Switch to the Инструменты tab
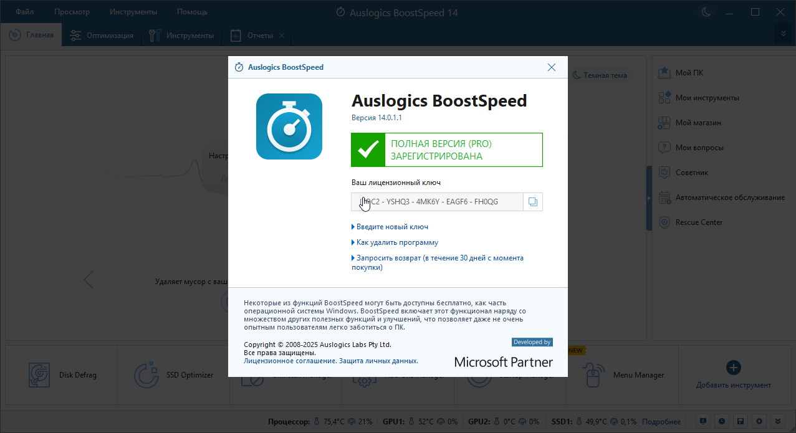The width and height of the screenshot is (796, 433). click(x=181, y=36)
